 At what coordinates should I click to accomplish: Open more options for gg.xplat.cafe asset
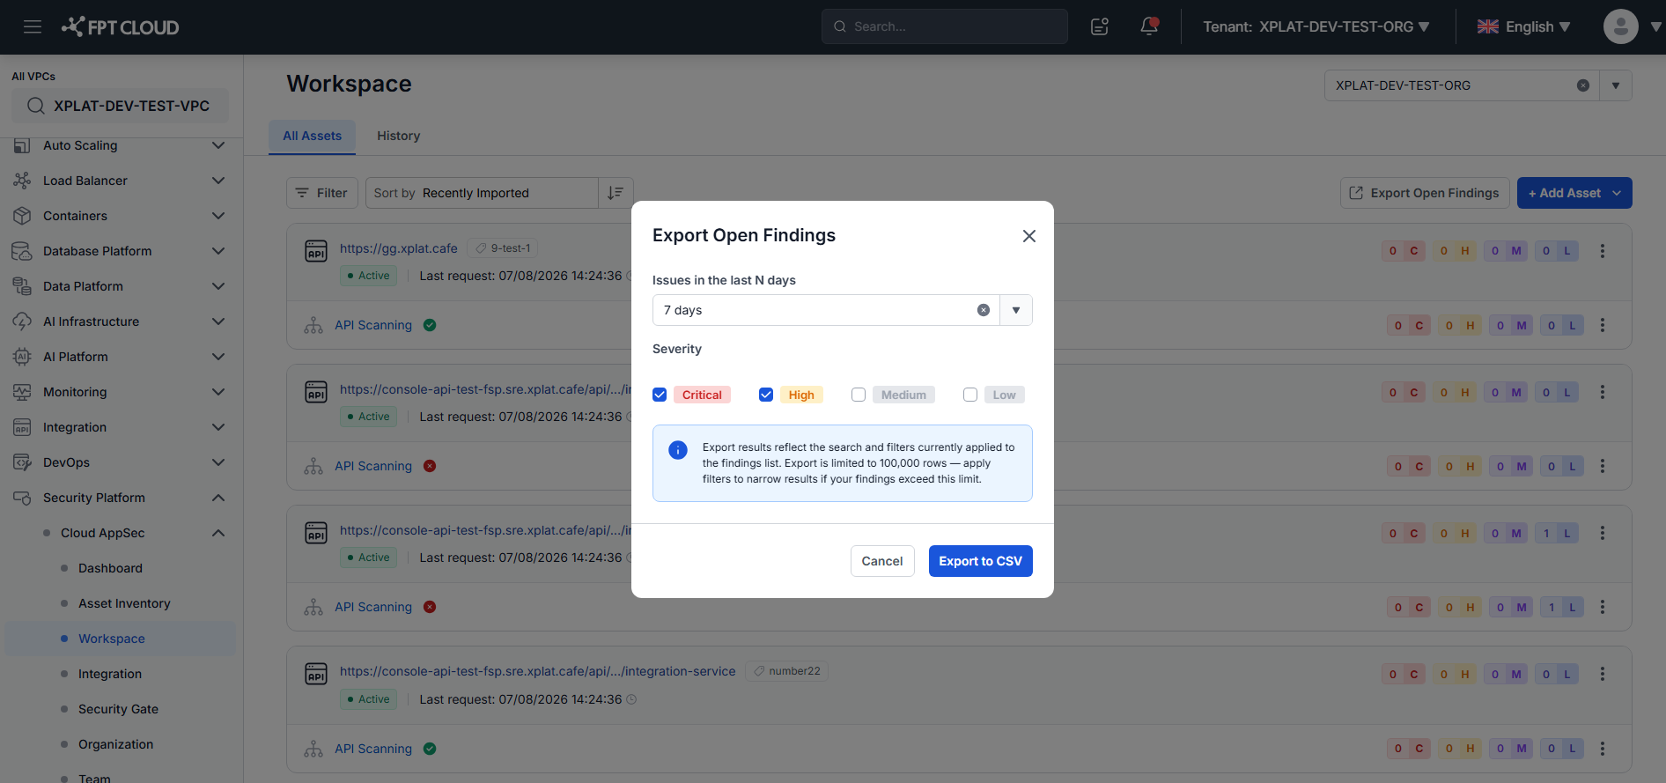point(1603,251)
